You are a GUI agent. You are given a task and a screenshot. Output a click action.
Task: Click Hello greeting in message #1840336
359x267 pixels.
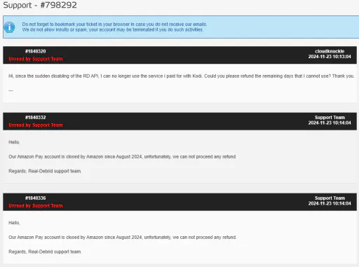[14, 223]
